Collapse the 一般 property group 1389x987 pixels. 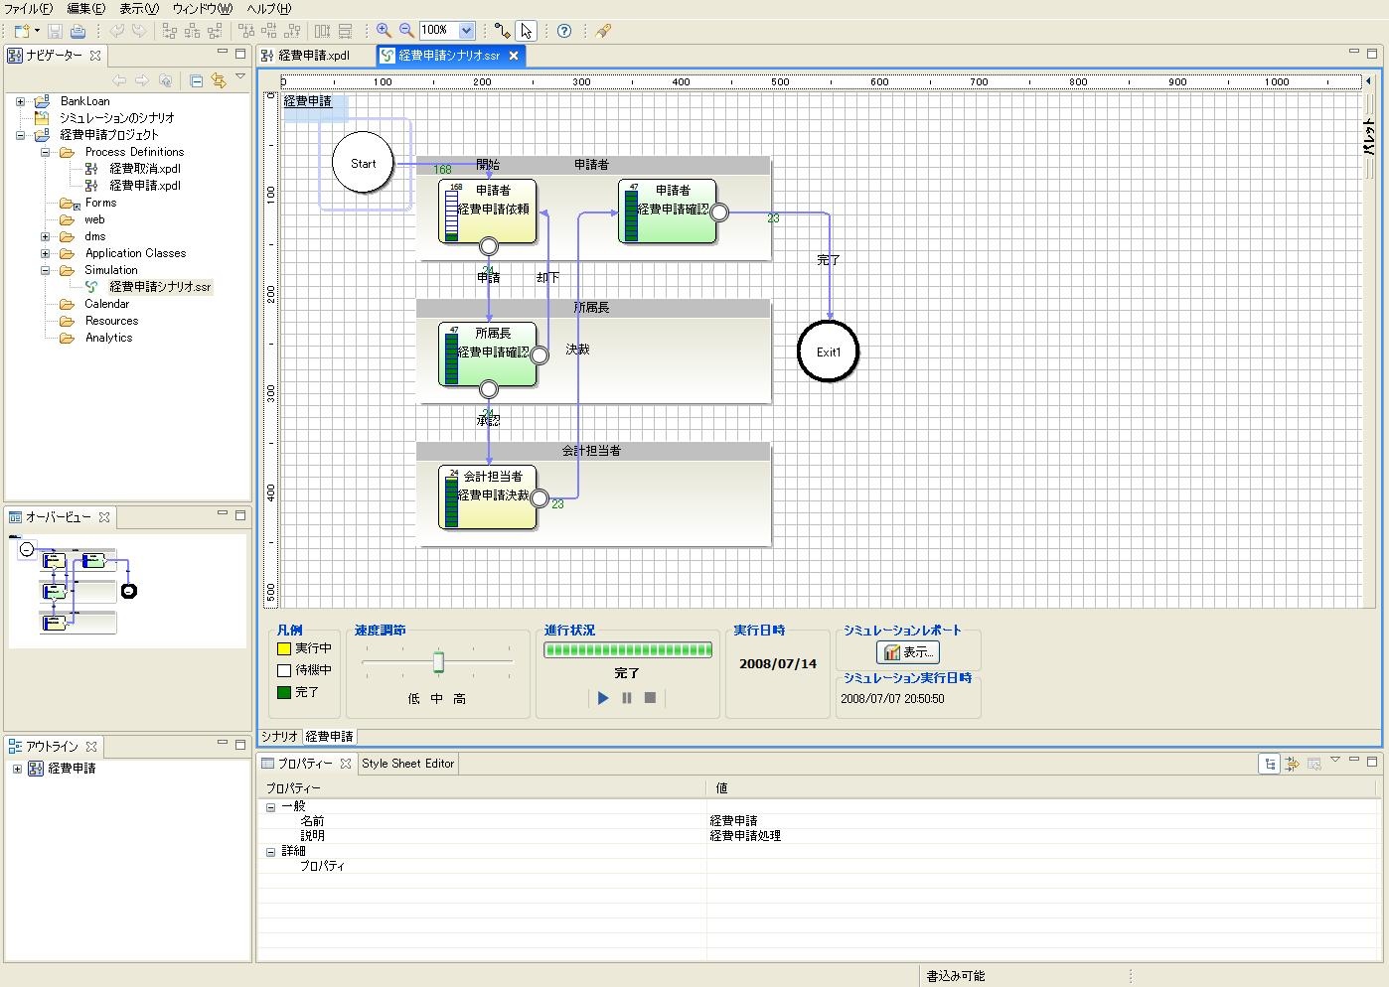click(x=270, y=807)
